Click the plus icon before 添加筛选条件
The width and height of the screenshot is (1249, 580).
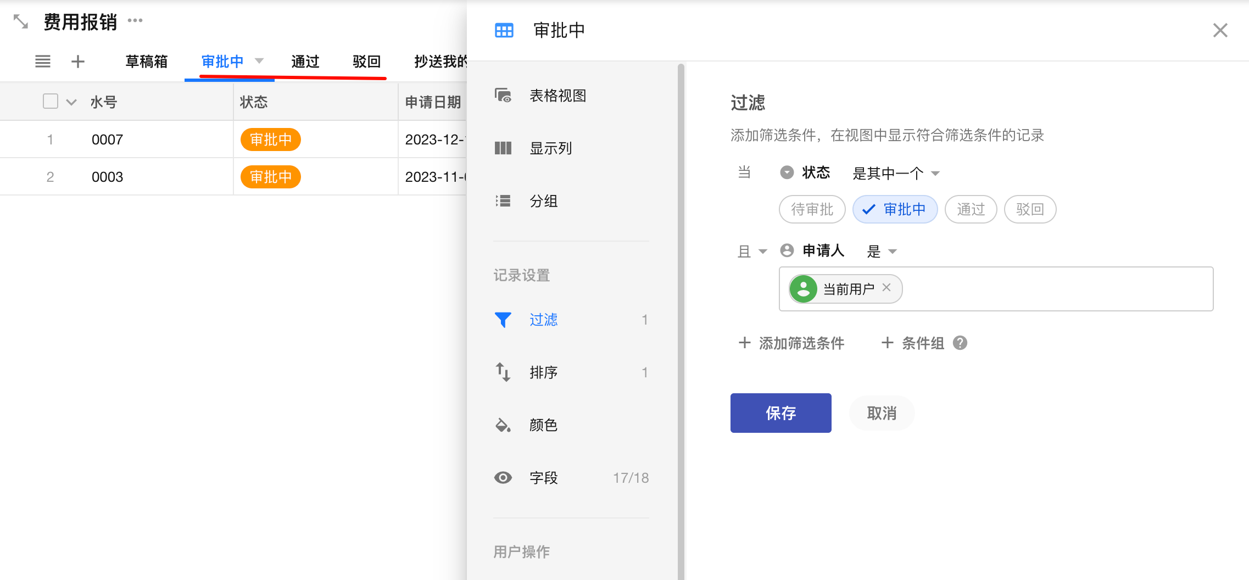click(x=745, y=343)
